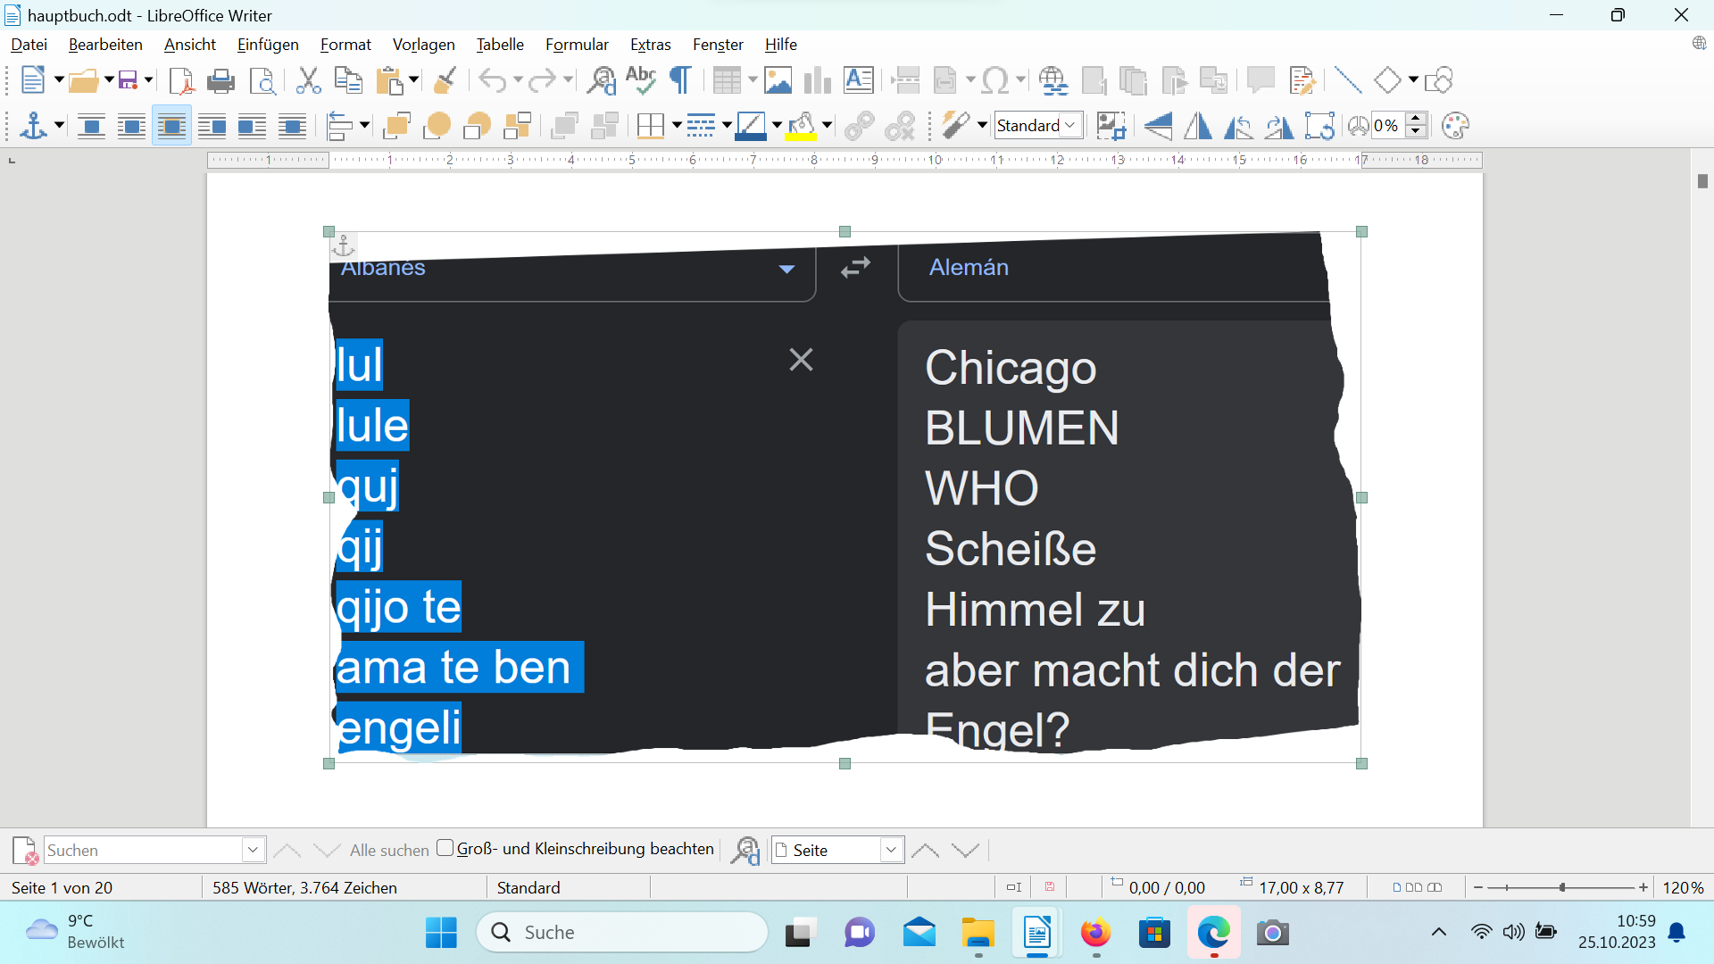The width and height of the screenshot is (1714, 964).
Task: Click the Export as PDF icon
Action: point(181,81)
